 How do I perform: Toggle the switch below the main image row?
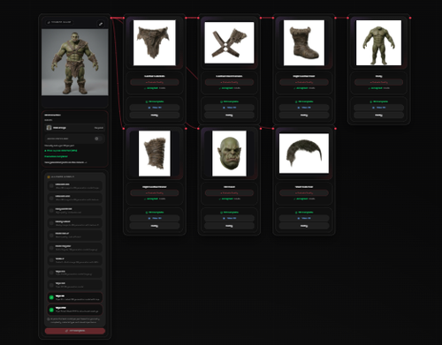98,139
